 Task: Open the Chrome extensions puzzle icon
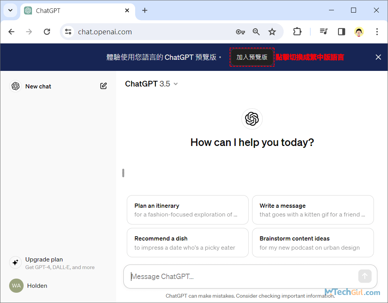point(297,32)
